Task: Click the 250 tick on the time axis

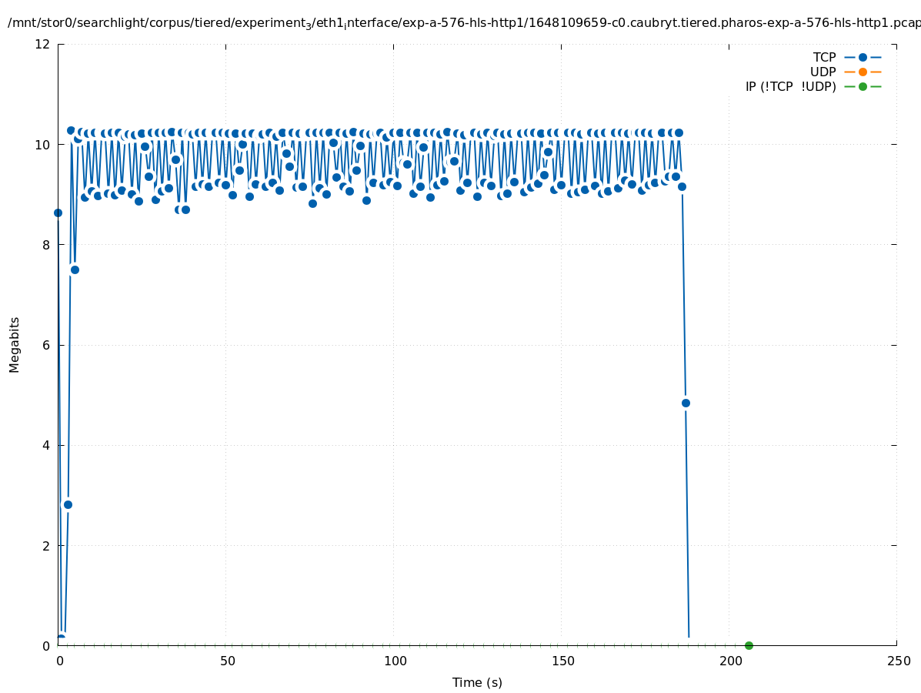Action: 897,661
